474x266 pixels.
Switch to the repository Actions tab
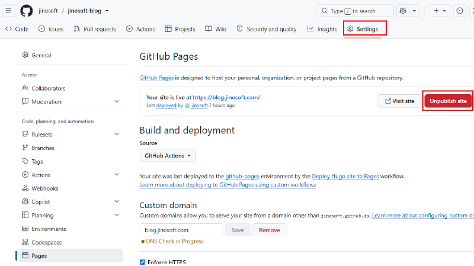pyautogui.click(x=140, y=29)
